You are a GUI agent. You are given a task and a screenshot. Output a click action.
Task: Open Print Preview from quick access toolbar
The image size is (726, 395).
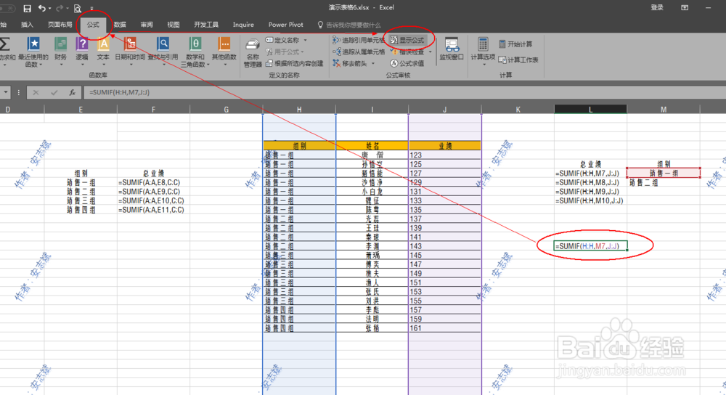pos(78,8)
